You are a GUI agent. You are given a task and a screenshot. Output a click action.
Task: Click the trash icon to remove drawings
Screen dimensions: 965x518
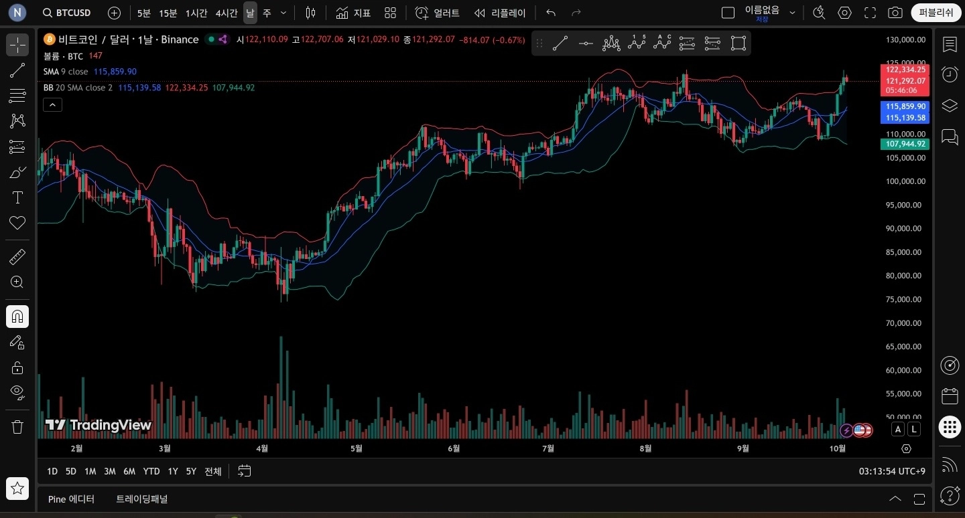point(17,426)
